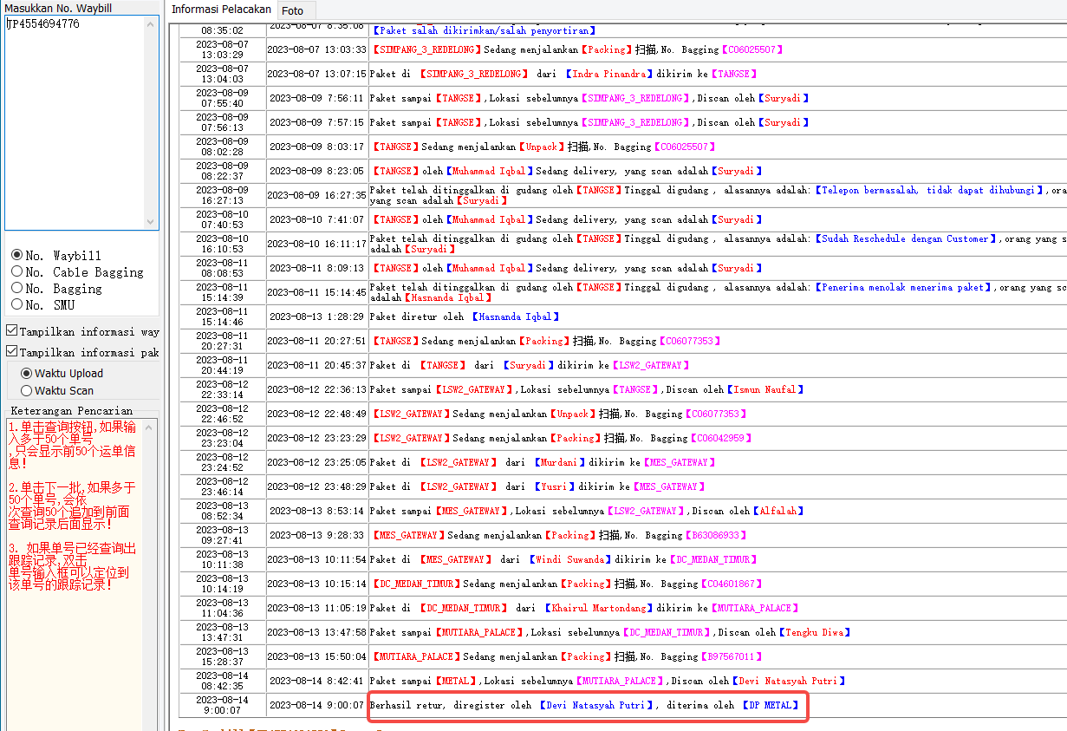Select the No. Waybill radio option
This screenshot has width=1067, height=731.
[x=56, y=255]
